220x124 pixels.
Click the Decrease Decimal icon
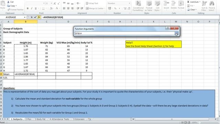pyautogui.click(x=129, y=8)
